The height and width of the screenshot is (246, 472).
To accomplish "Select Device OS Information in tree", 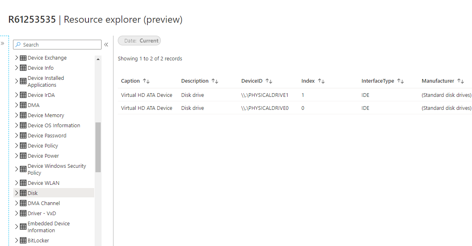I will coord(54,125).
